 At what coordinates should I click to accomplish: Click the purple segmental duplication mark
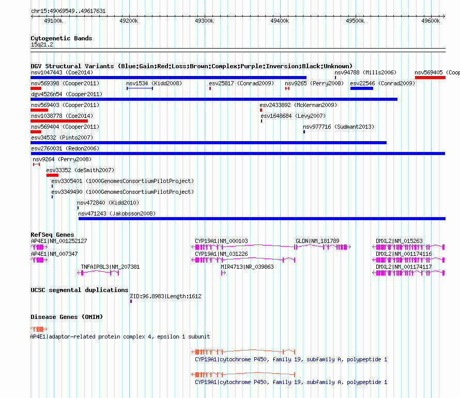(x=131, y=301)
